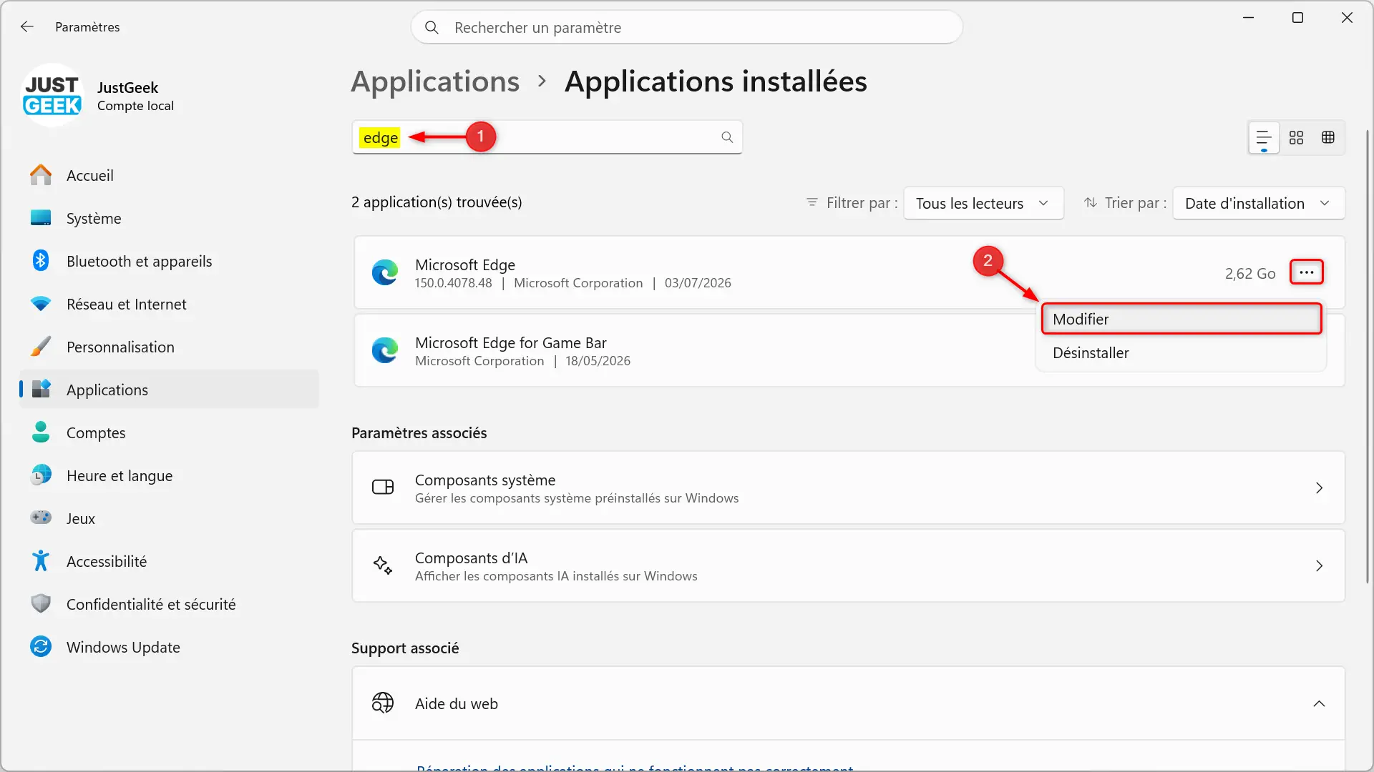Open Système settings page
This screenshot has width=1374, height=772.
[x=169, y=218]
